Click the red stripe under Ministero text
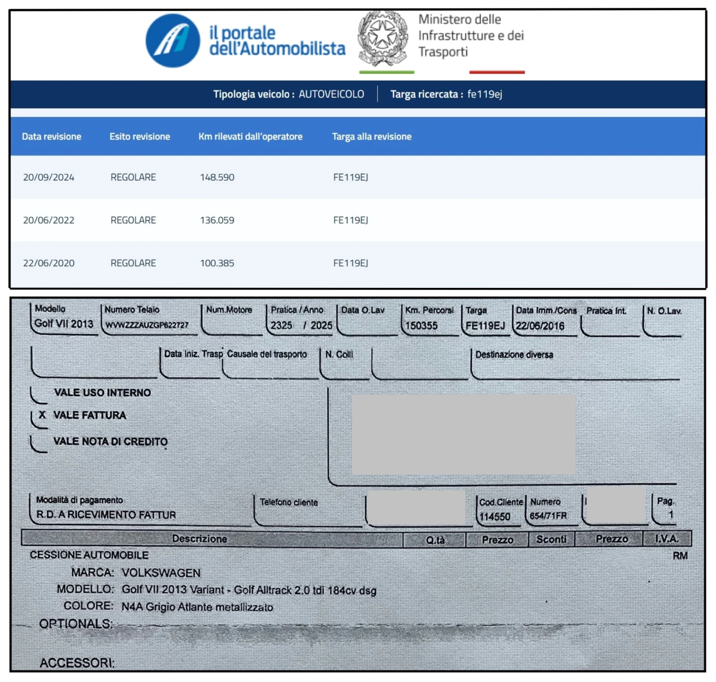The width and height of the screenshot is (716, 682). tap(497, 72)
